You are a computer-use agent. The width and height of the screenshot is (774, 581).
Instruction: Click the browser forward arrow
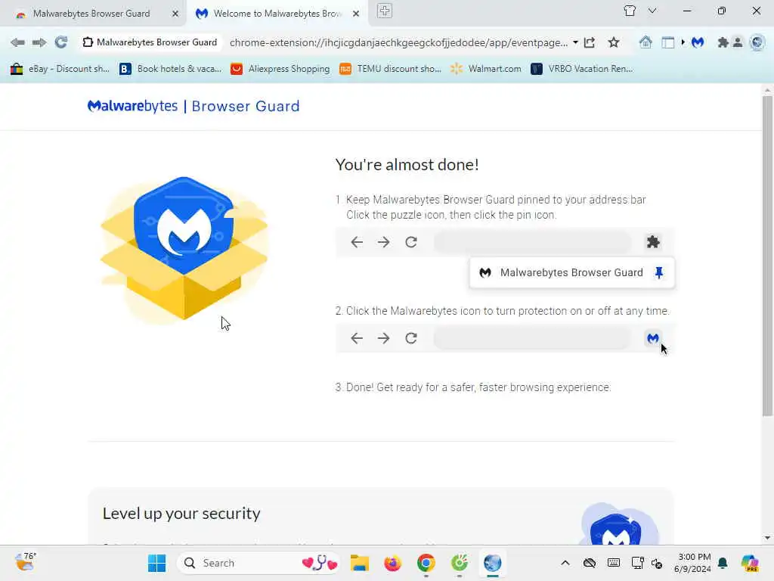(39, 42)
